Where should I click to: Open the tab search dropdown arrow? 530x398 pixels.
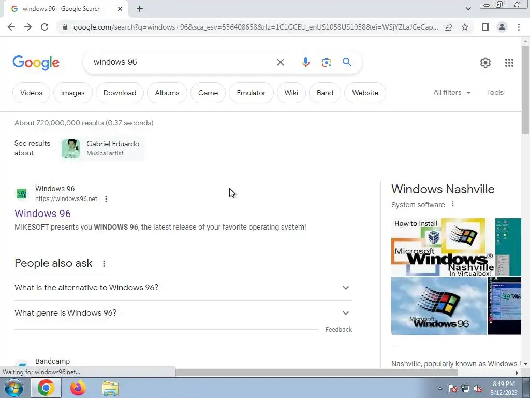point(468,9)
